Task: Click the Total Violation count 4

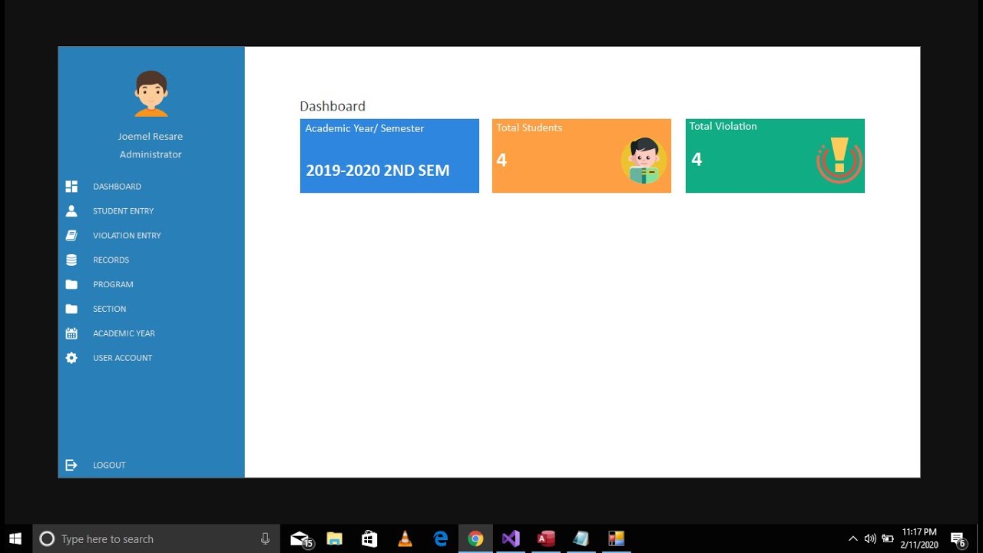Action: point(697,159)
